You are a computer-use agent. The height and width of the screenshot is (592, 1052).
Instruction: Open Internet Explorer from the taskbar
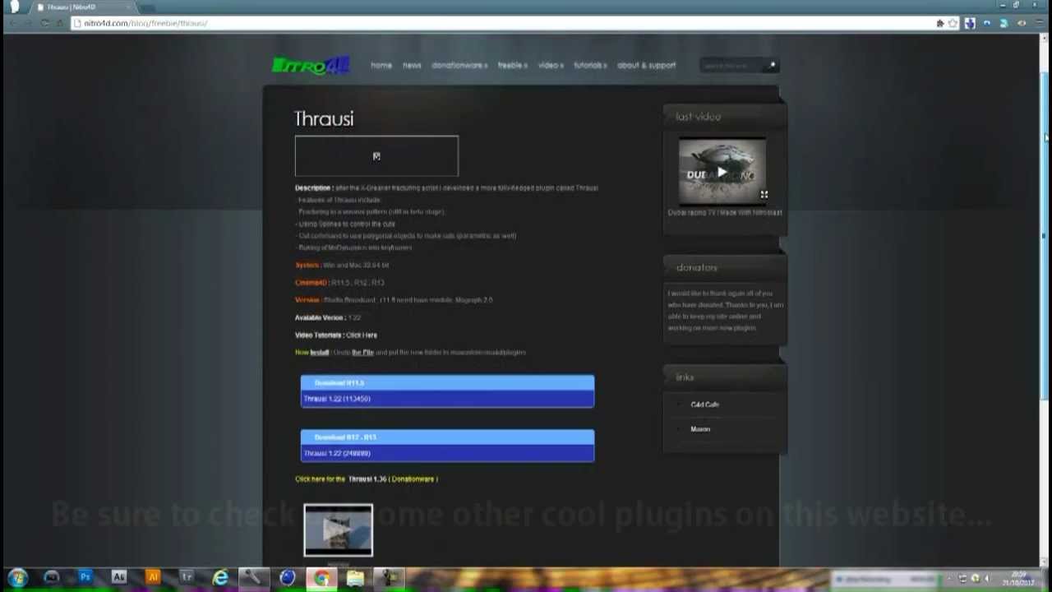point(219,578)
